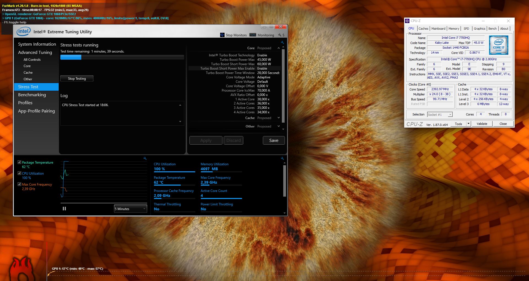
Task: Switch to the CPU tab in CPU-Z
Action: (411, 28)
